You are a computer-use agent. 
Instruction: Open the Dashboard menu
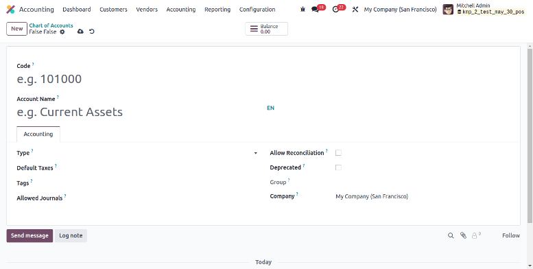click(x=77, y=10)
